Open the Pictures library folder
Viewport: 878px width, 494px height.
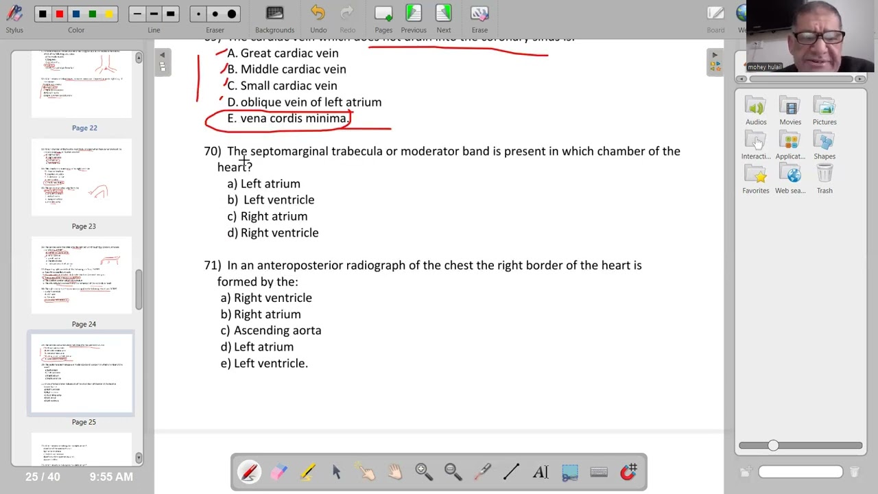coord(824,111)
